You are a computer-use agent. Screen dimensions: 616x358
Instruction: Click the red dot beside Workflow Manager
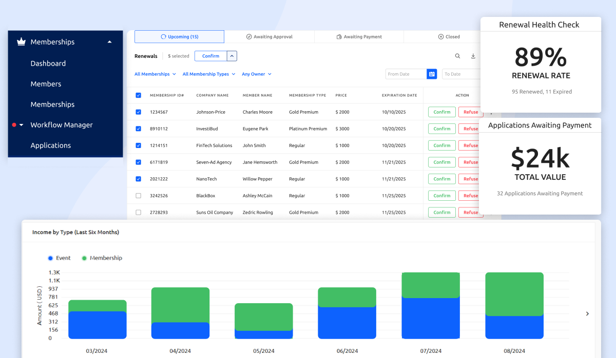click(14, 125)
